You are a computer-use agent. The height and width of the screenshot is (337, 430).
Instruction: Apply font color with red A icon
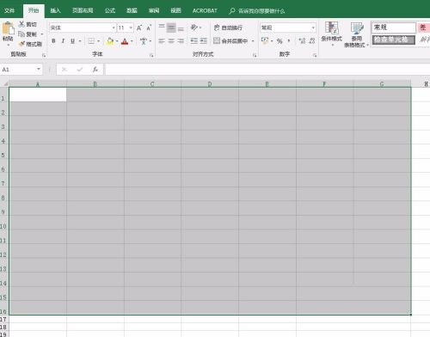[125, 41]
